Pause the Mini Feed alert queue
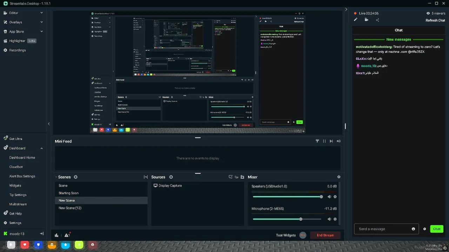The image size is (449, 252). click(x=324, y=141)
